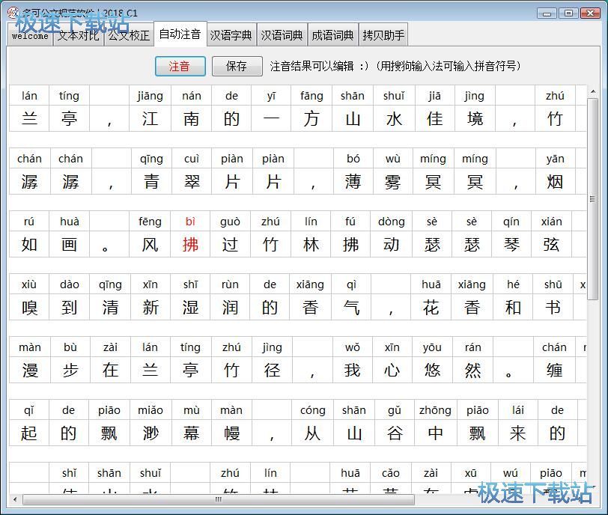The image size is (608, 515).
Task: Open the 文本对比 tab
Action: (78, 35)
